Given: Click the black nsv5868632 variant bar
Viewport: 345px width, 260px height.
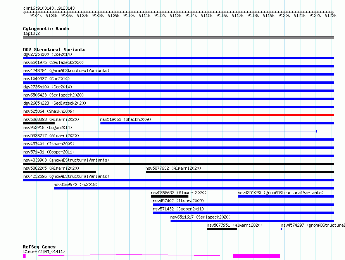Looking at the screenshot, I should pos(170,196).
